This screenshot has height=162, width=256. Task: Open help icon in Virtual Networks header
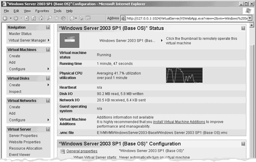tap(48, 101)
